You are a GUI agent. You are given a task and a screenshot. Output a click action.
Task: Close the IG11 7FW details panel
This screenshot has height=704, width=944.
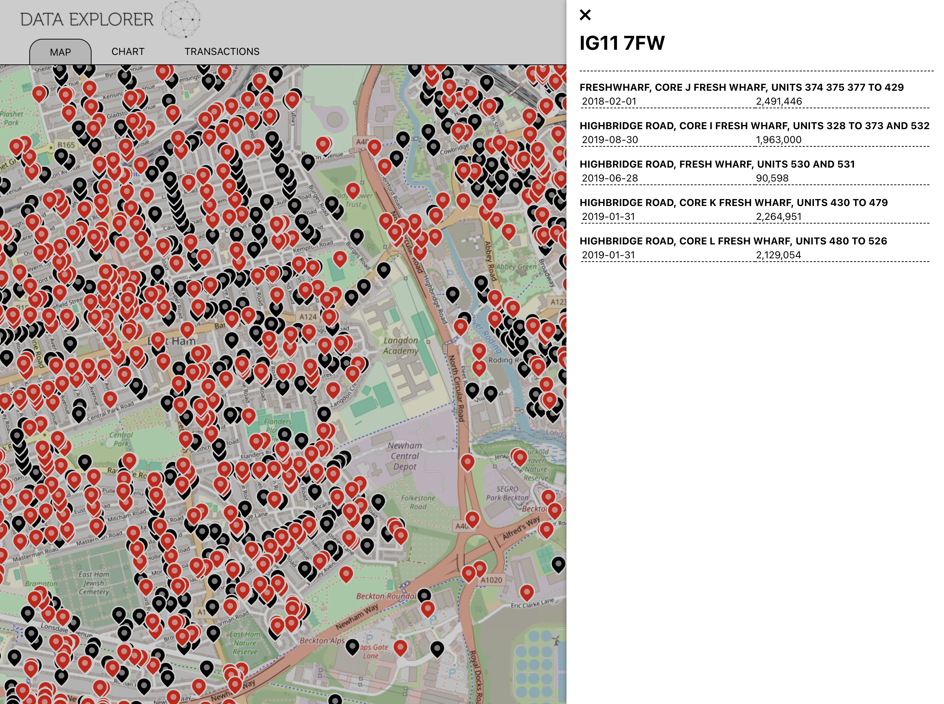pyautogui.click(x=585, y=15)
